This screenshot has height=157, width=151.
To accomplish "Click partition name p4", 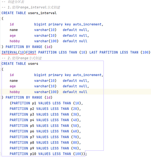I will (x=32, y=120).
